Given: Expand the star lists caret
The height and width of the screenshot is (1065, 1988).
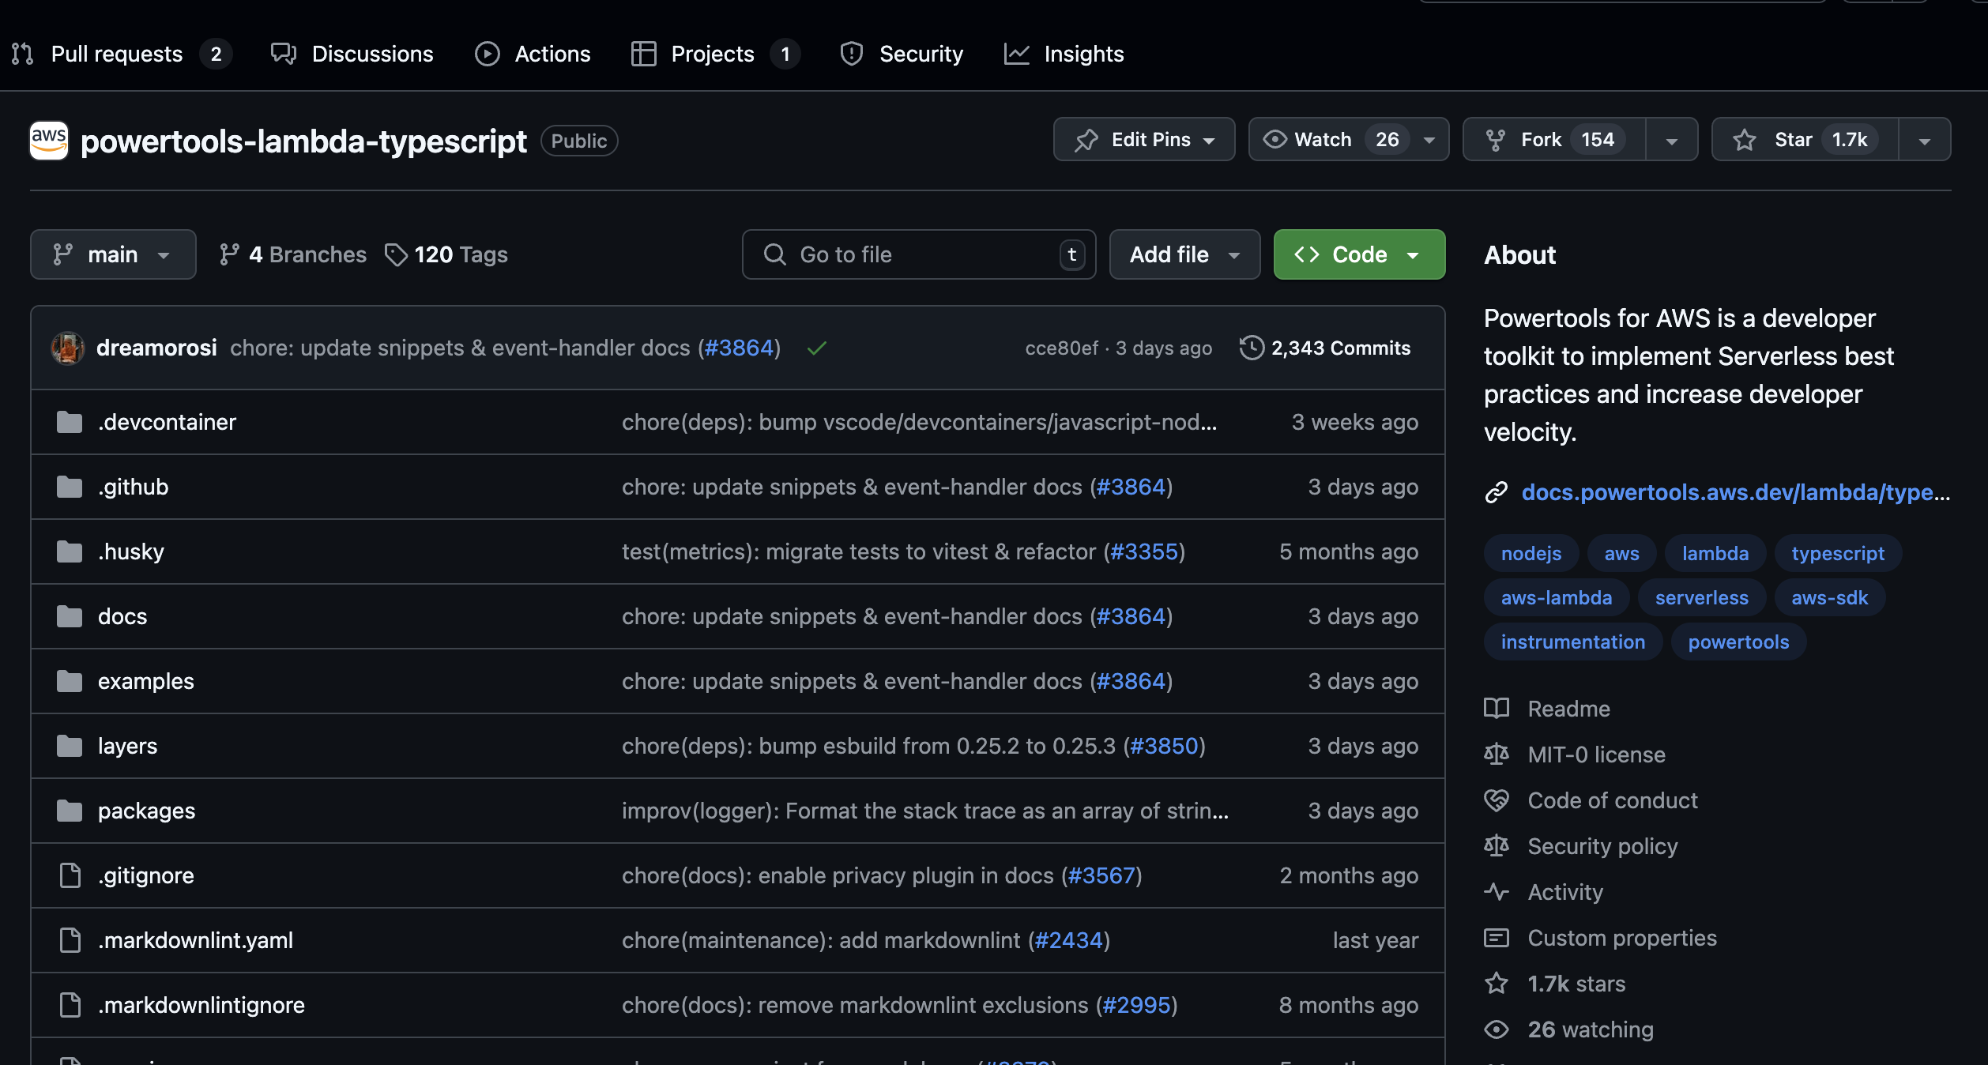Looking at the screenshot, I should coord(1925,140).
